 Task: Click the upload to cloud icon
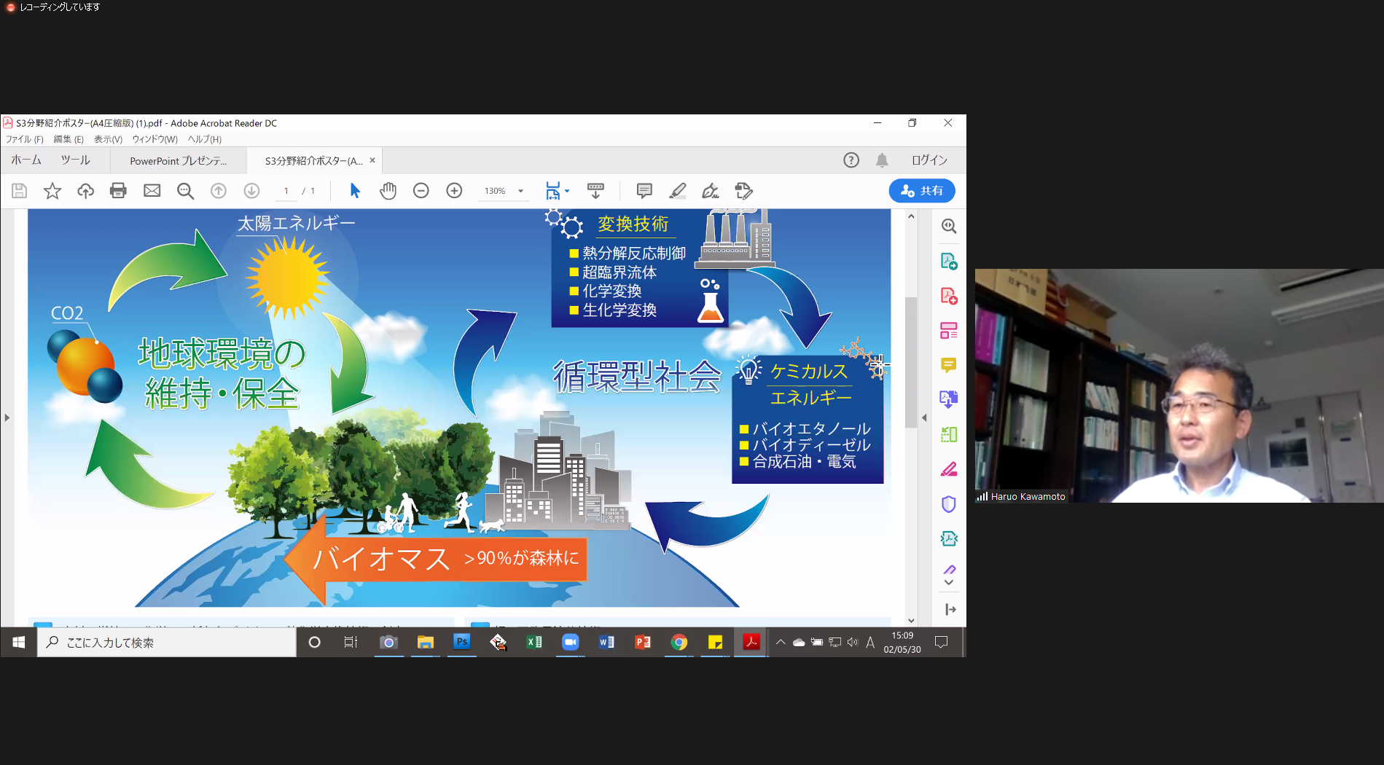(x=85, y=191)
